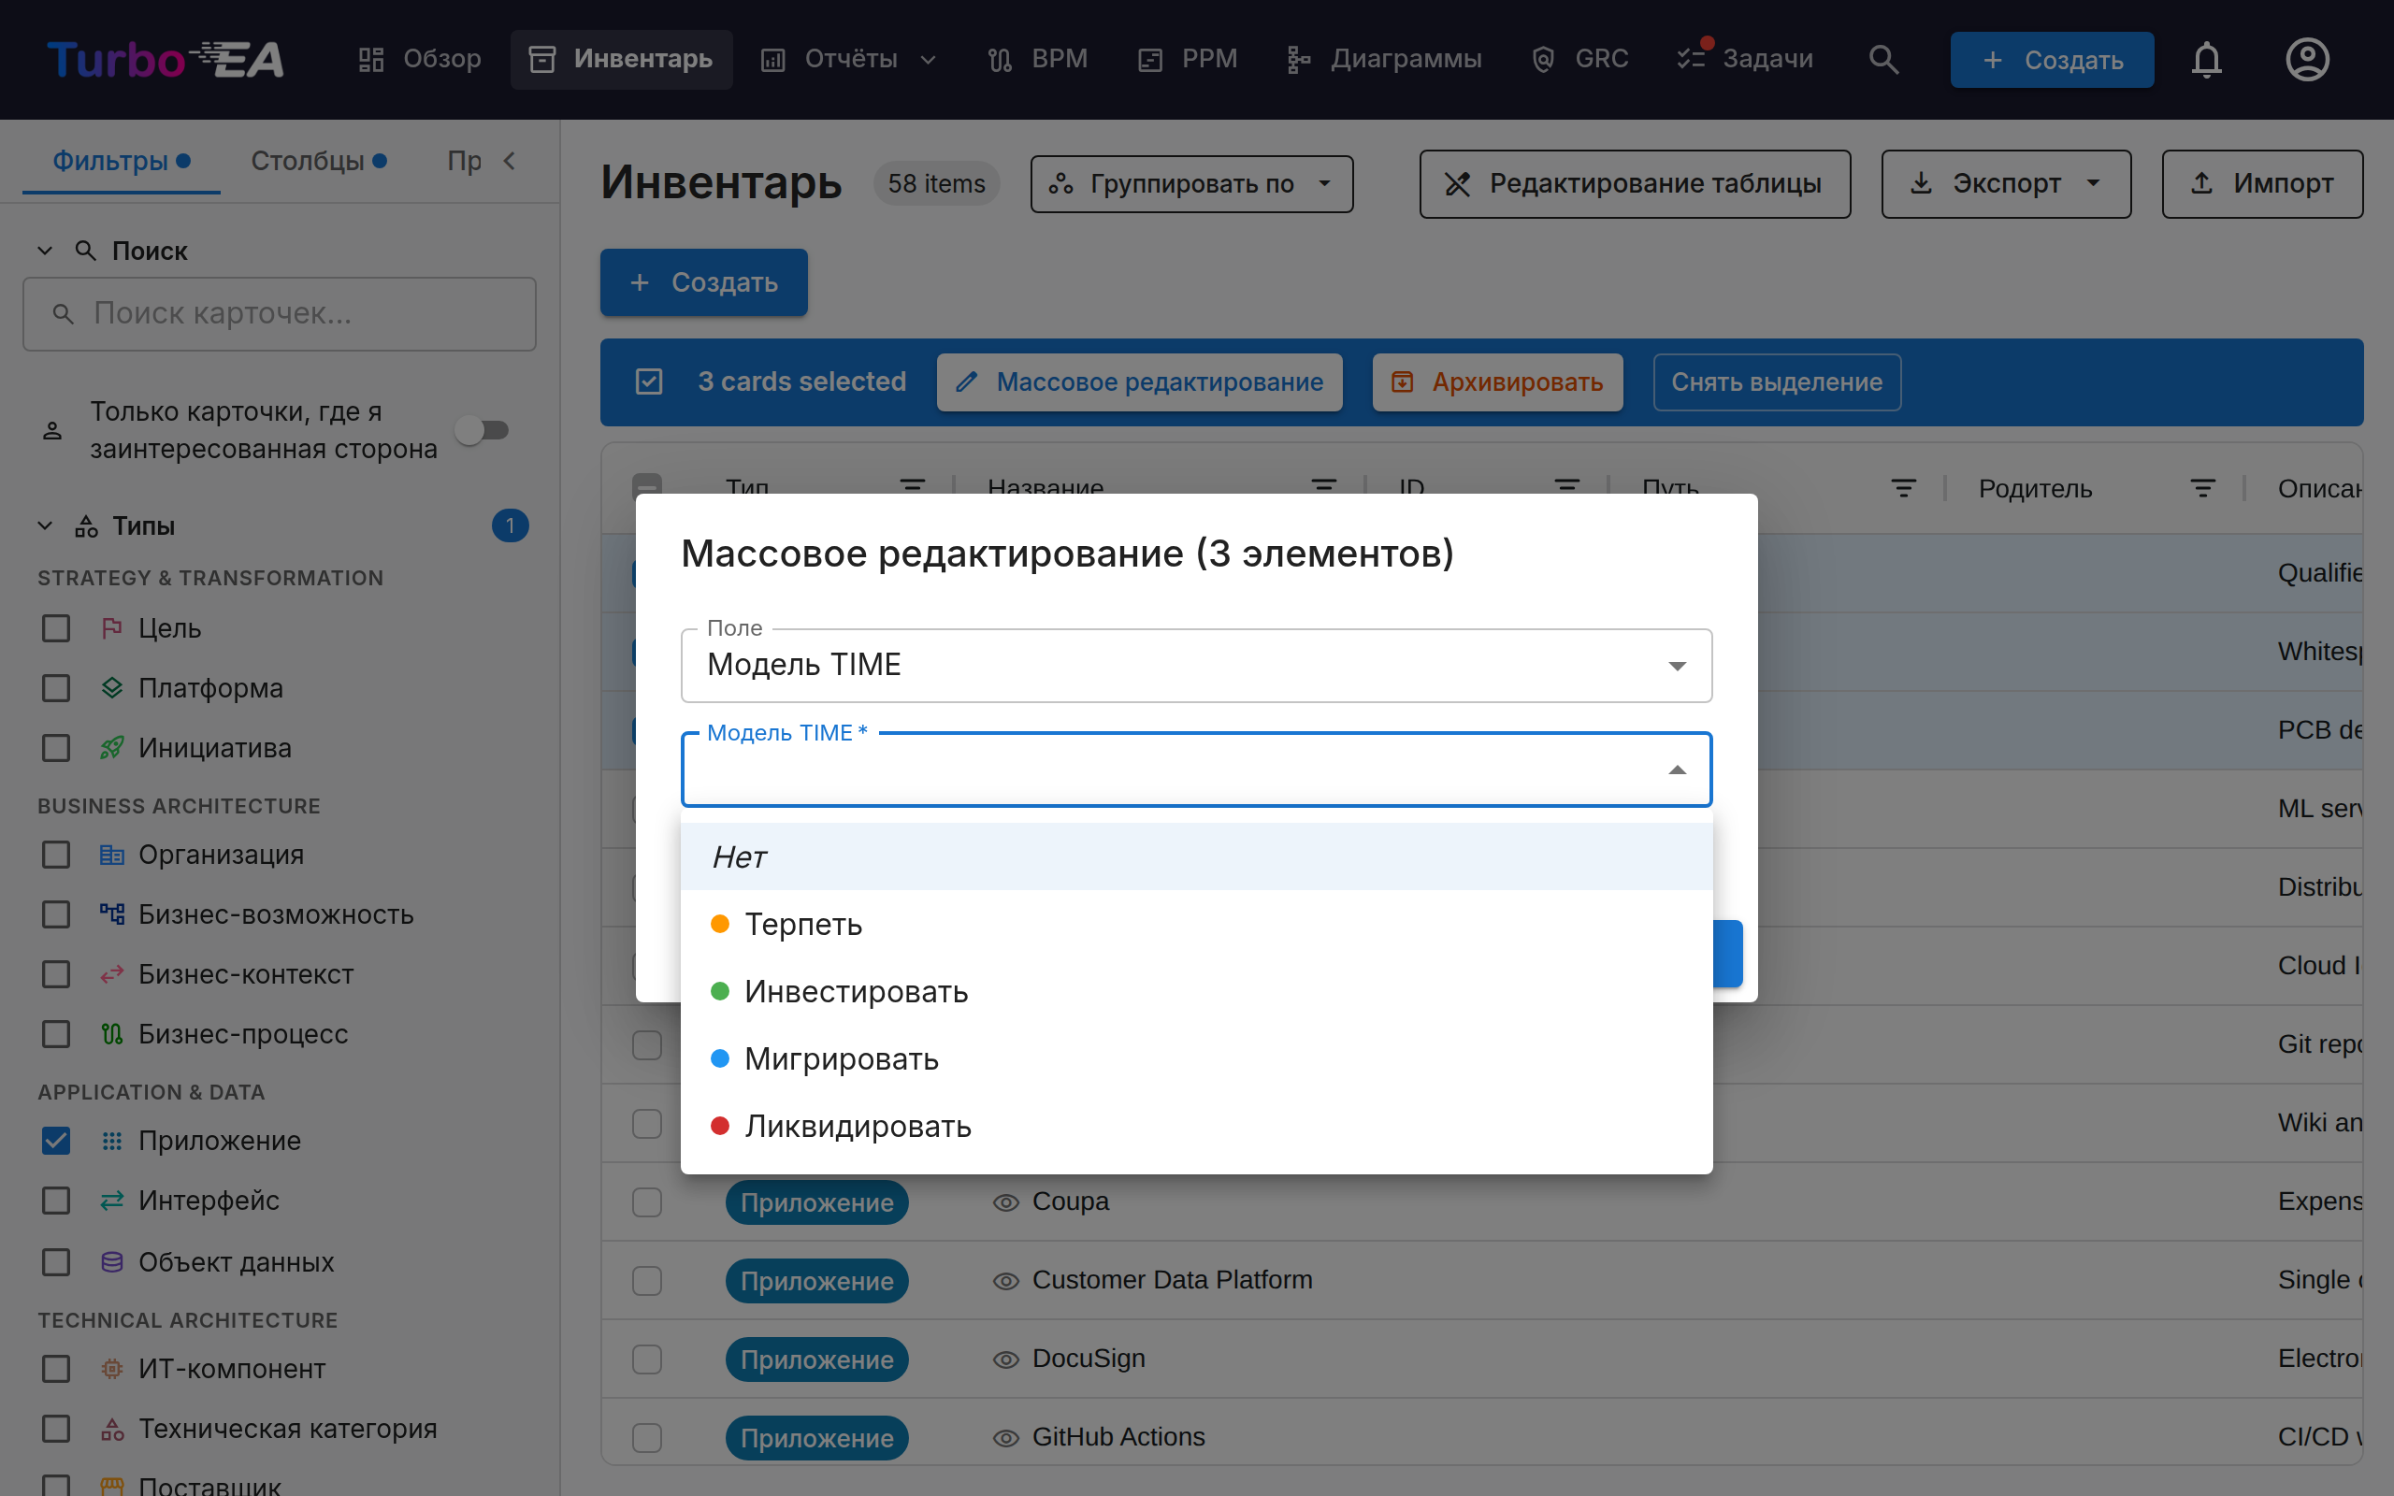This screenshot has height=1496, width=2394.
Task: Check the Интерфейс type filter
Action: pyautogui.click(x=56, y=1201)
